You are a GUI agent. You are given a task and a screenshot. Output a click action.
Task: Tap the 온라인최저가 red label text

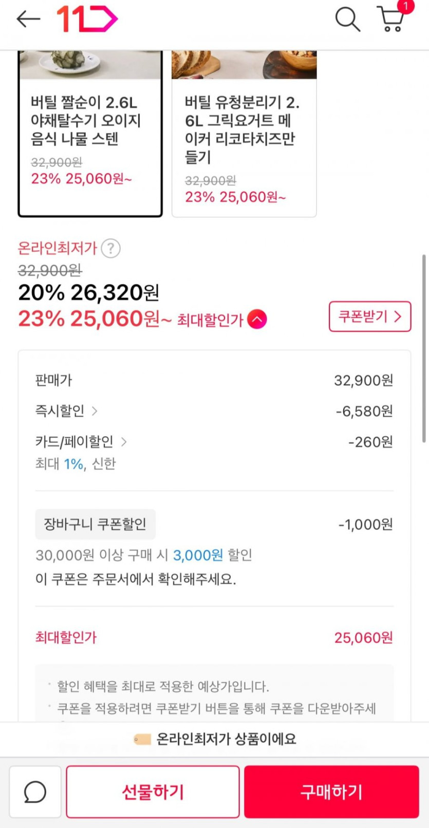tap(58, 249)
